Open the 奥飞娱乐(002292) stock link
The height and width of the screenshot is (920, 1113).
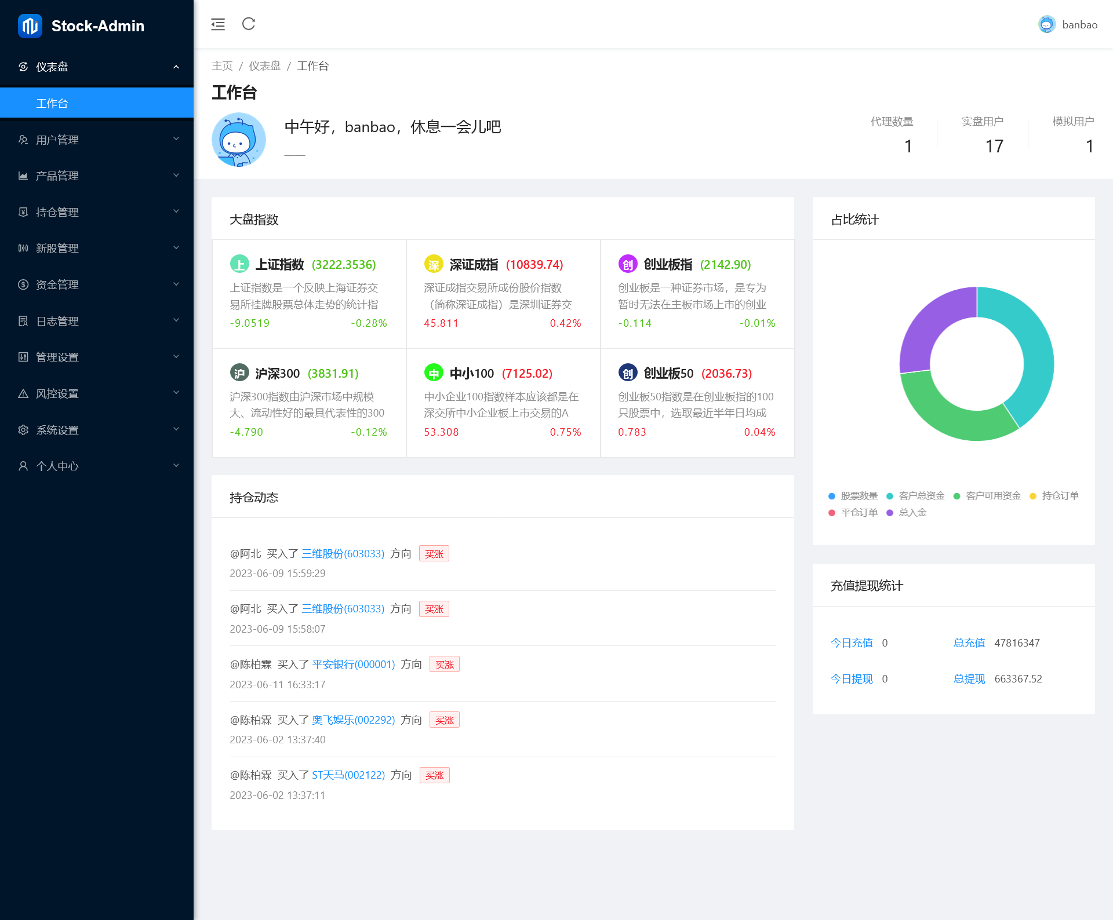point(353,720)
